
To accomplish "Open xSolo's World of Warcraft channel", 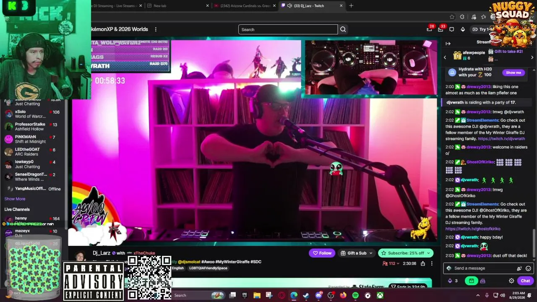I will tap(33, 114).
